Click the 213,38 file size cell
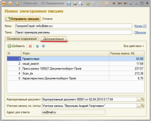 click(x=127, y=73)
